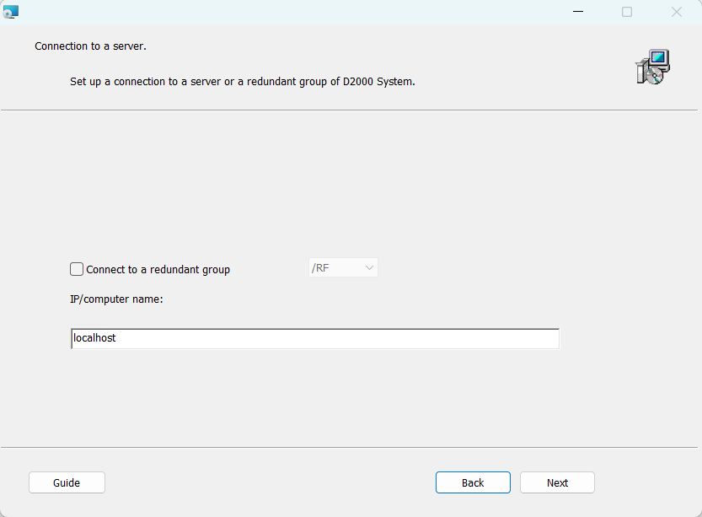
Task: Click the 'IP/computer name:' label
Action: pyautogui.click(x=116, y=299)
